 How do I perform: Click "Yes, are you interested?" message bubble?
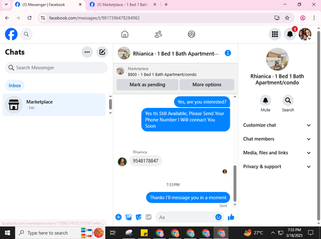coord(202,102)
